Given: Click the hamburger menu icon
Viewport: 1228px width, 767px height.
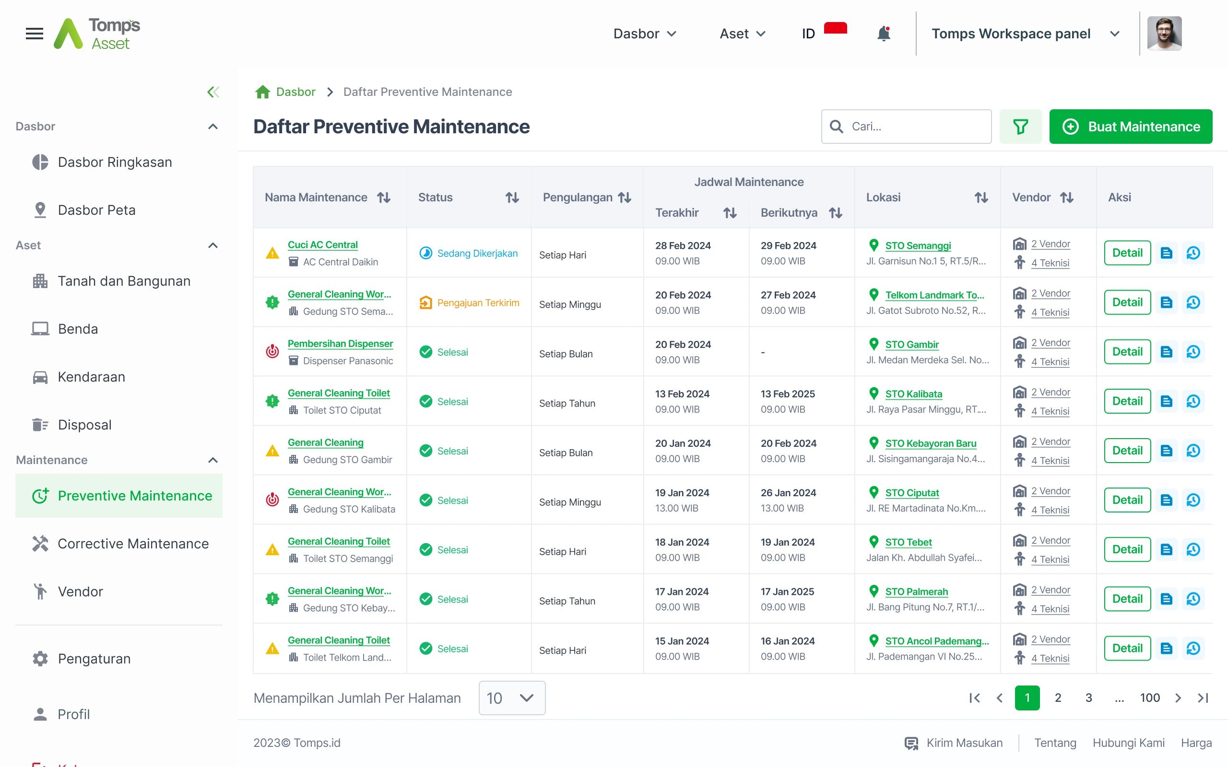Looking at the screenshot, I should click(x=35, y=34).
